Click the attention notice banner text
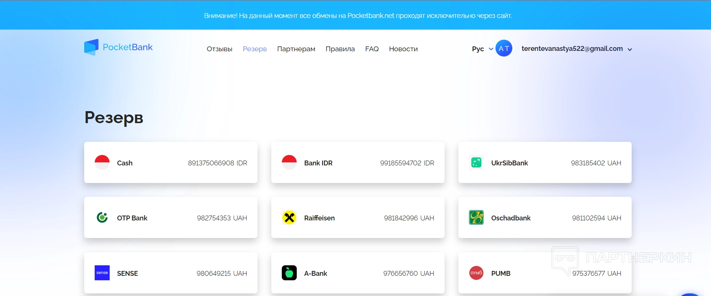The height and width of the screenshot is (296, 711). [358, 16]
